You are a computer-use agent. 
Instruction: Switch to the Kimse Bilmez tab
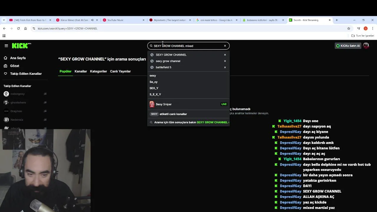[76, 20]
